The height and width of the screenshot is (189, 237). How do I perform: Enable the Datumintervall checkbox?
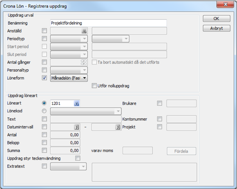pyautogui.click(x=44, y=127)
